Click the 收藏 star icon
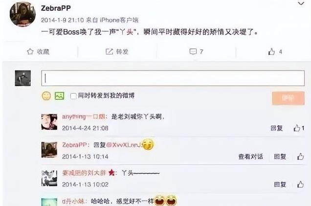 click(x=30, y=51)
